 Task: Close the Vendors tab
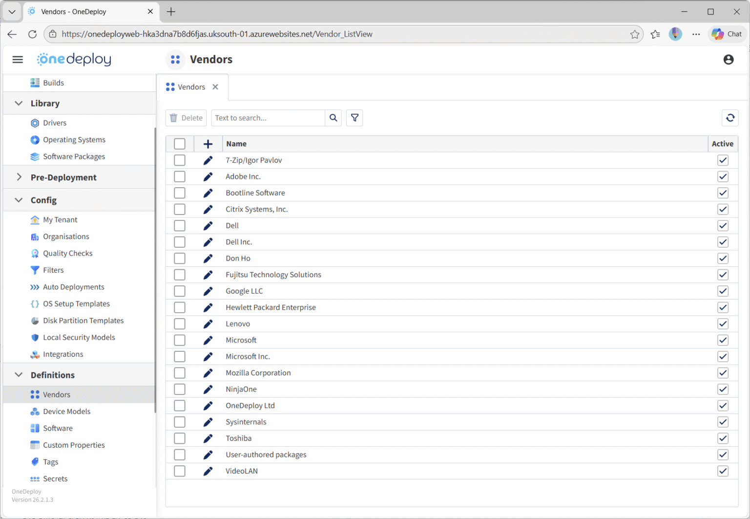(x=215, y=87)
